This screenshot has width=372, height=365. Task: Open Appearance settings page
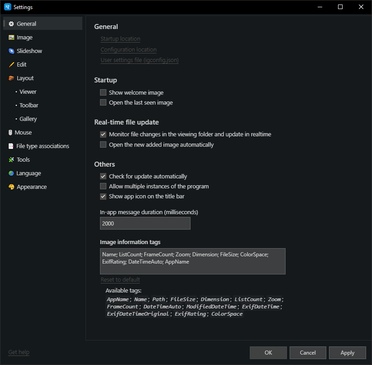pyautogui.click(x=43, y=187)
